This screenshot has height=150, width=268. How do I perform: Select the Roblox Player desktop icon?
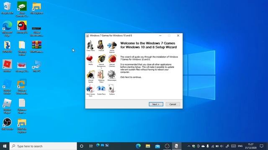7,106
